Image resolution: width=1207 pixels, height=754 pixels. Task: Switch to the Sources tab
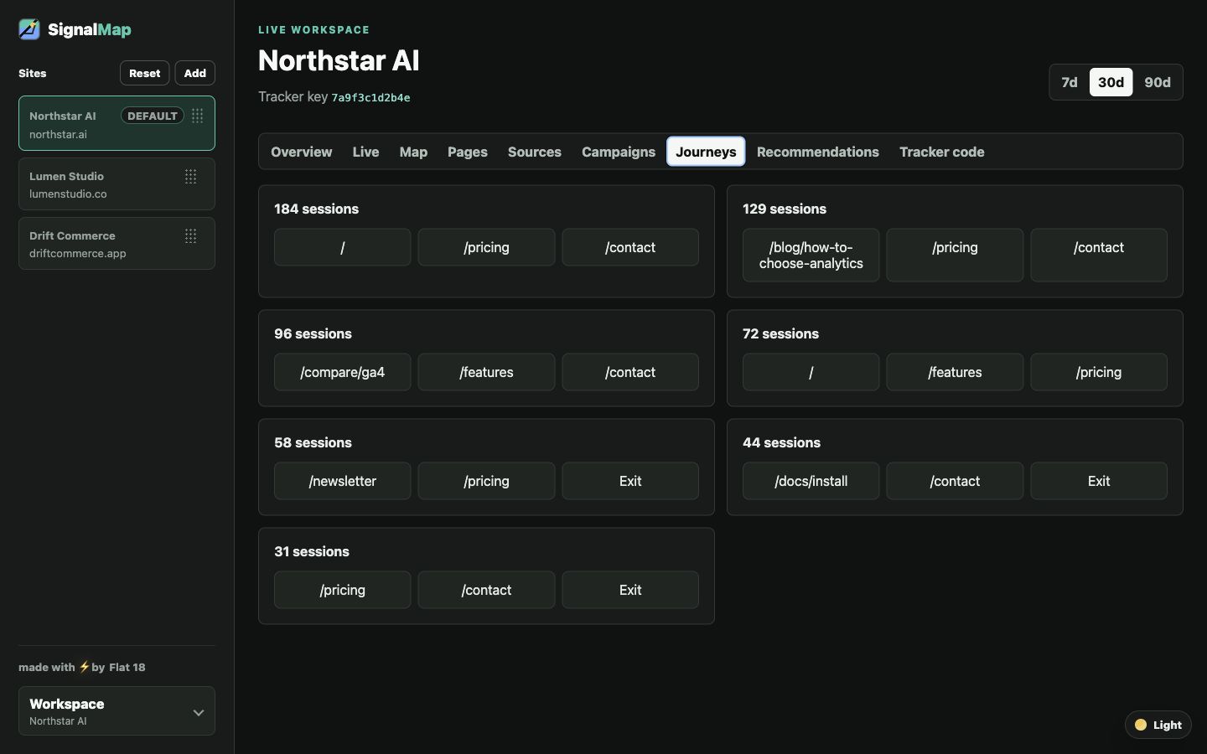[535, 152]
